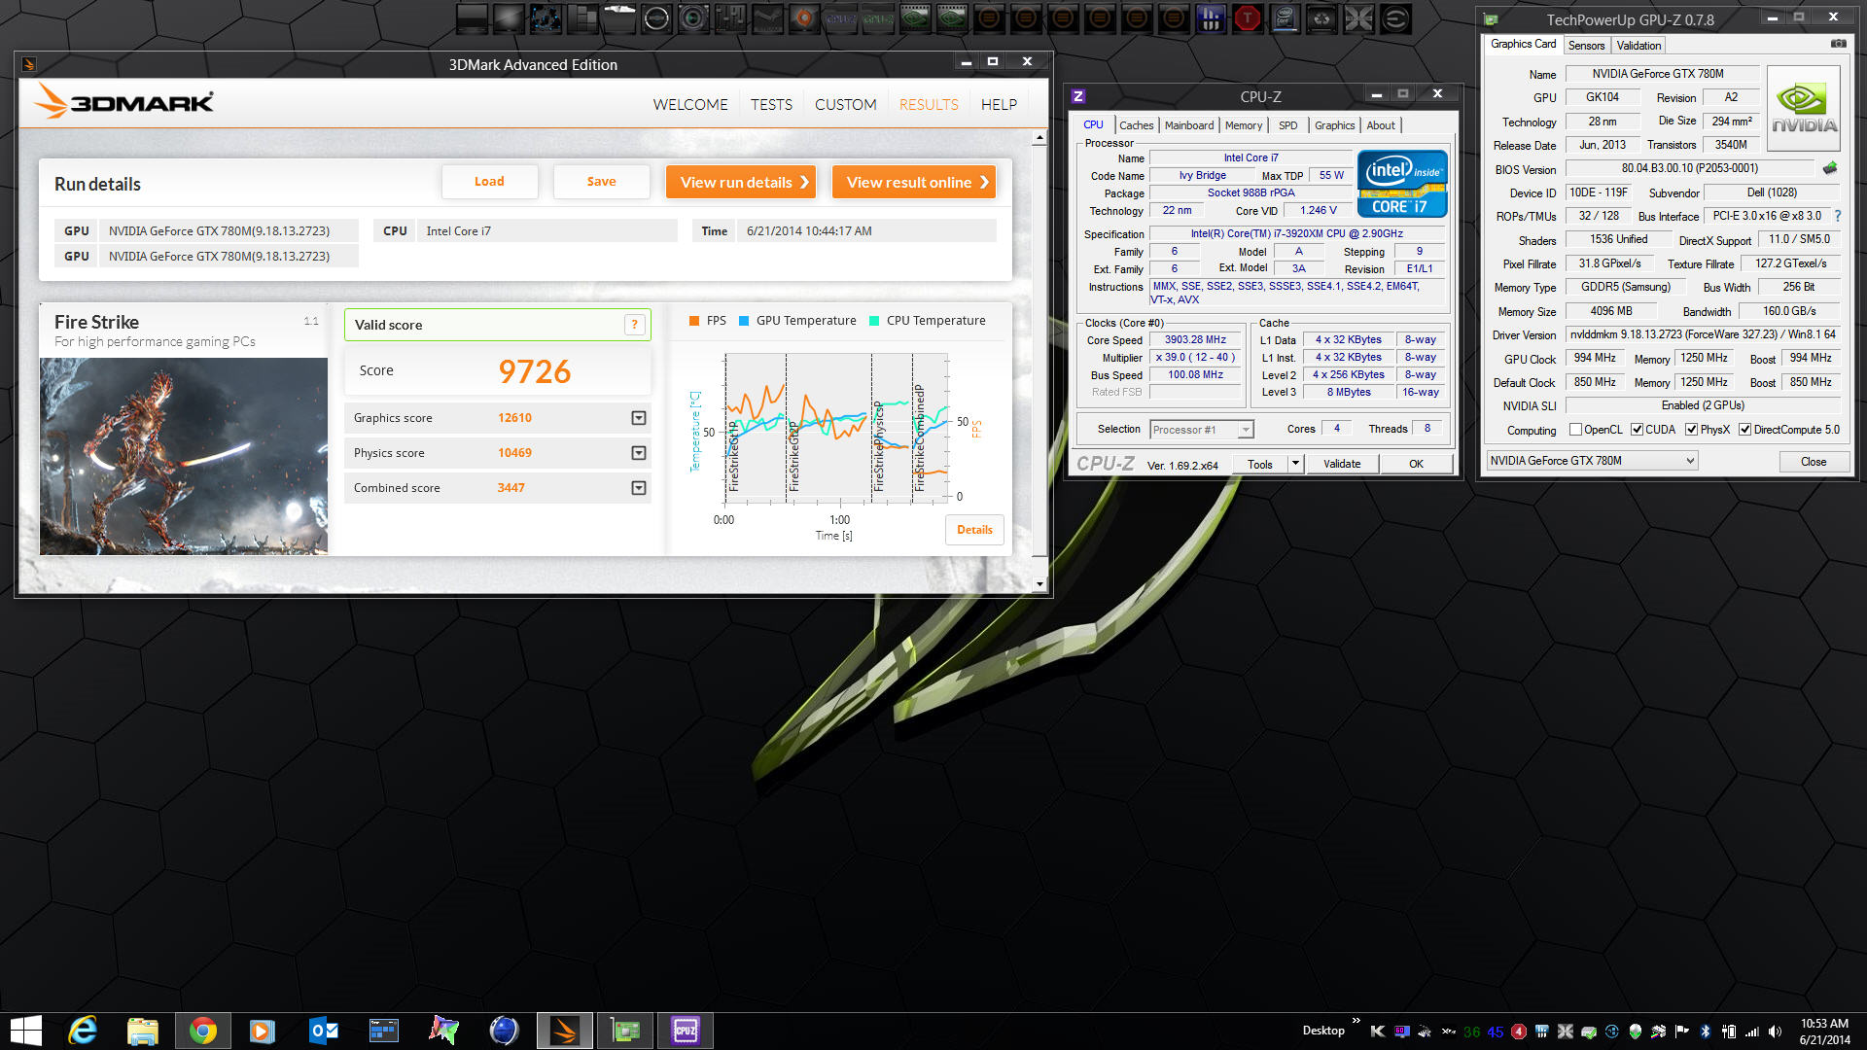Click the NVIDIA logo in GPU-Z
The width and height of the screenshot is (1867, 1050).
click(x=1804, y=108)
